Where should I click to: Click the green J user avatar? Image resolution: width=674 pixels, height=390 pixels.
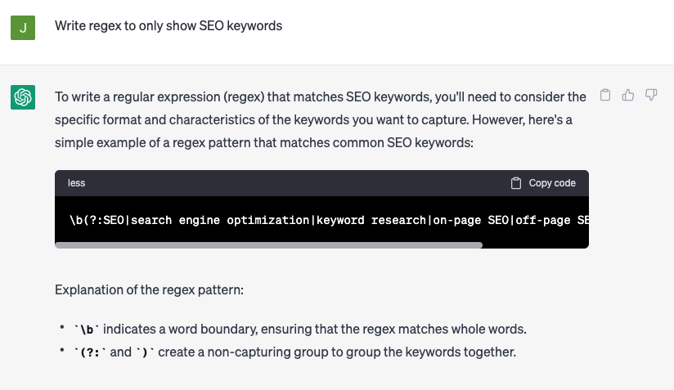click(23, 27)
